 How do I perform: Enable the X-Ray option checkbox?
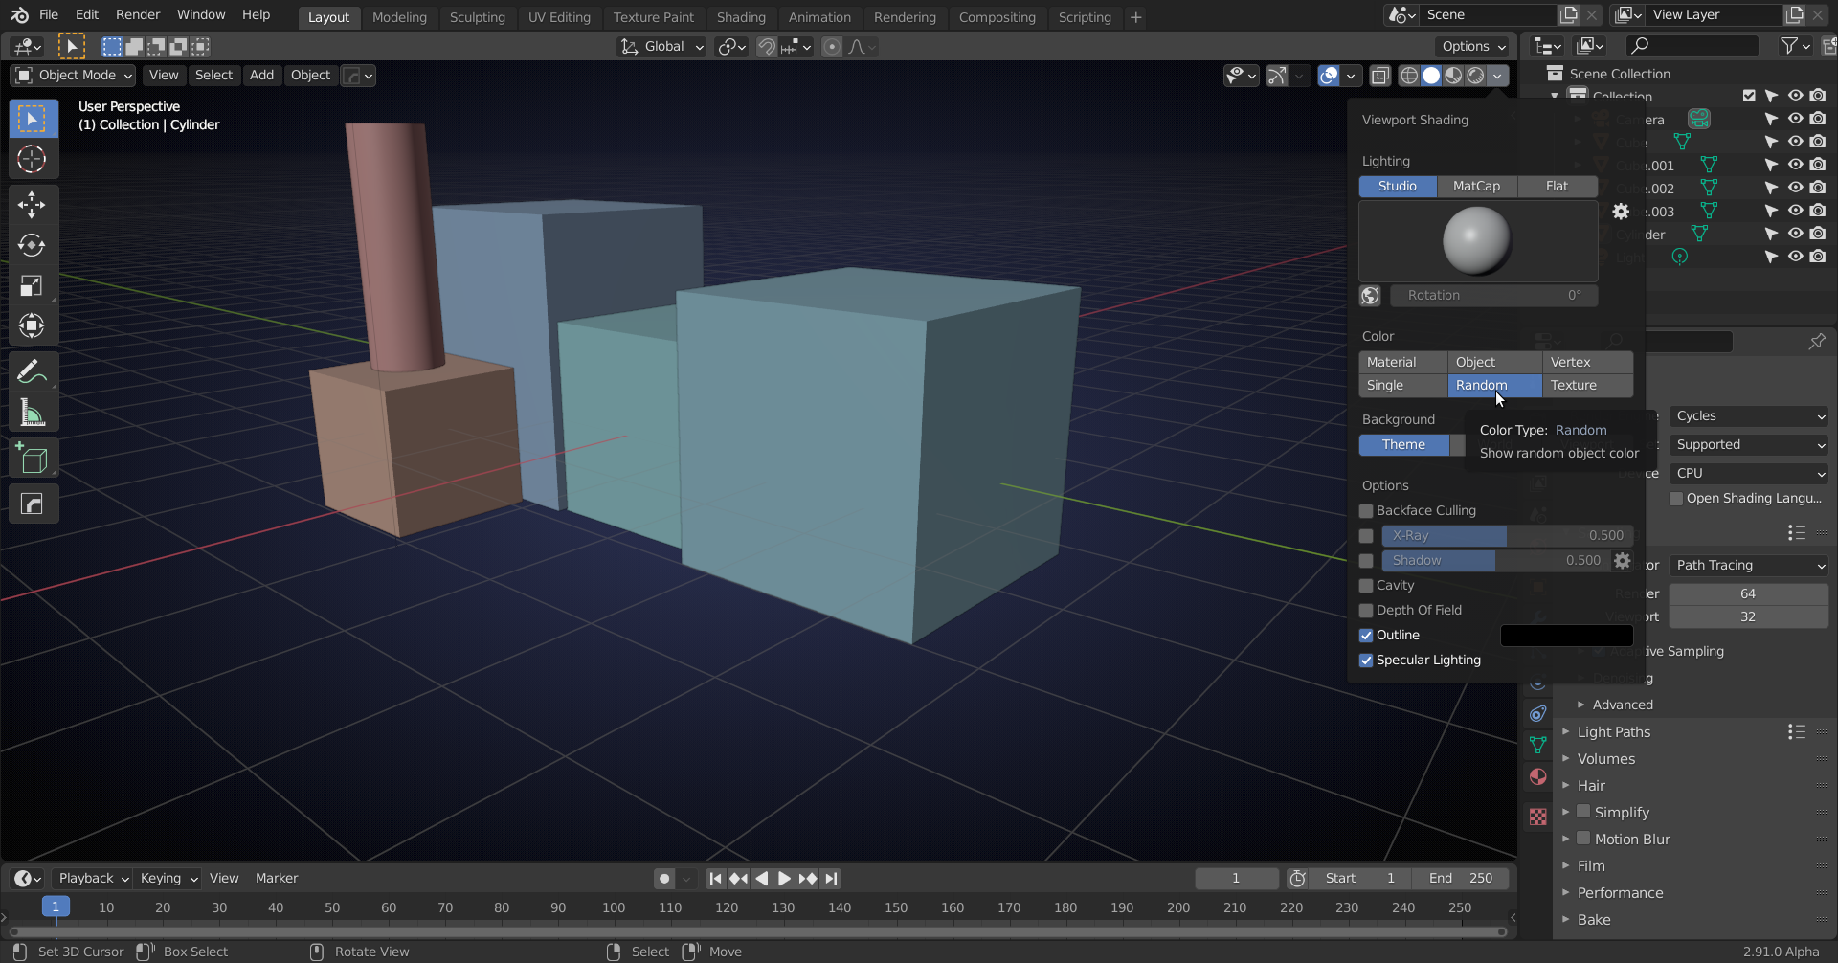[1366, 536]
